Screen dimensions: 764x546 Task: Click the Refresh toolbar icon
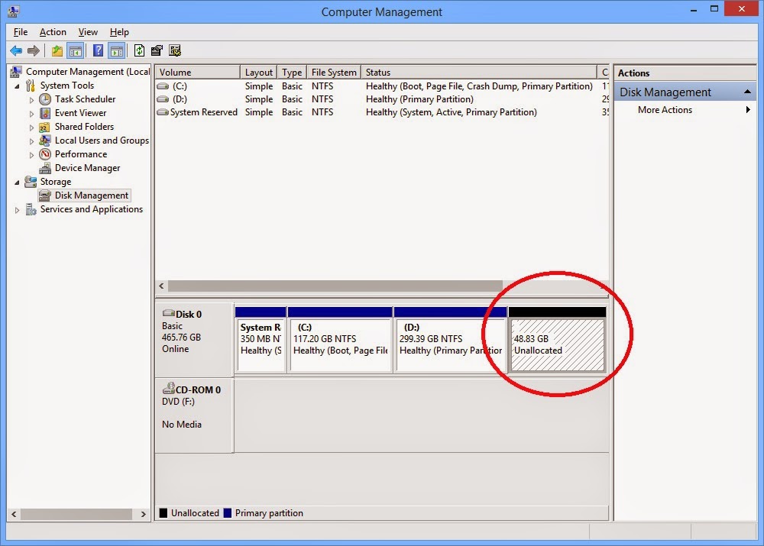139,50
